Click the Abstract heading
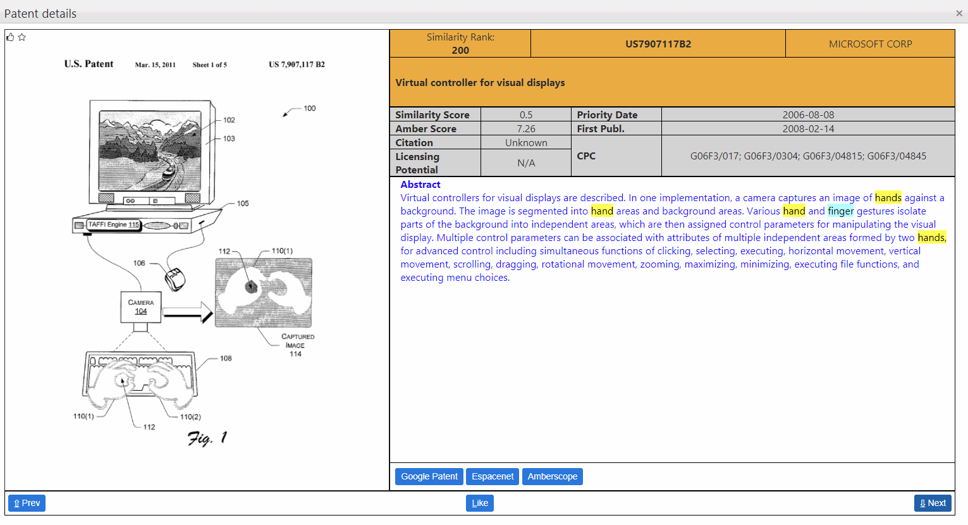The width and height of the screenshot is (968, 525). [420, 185]
